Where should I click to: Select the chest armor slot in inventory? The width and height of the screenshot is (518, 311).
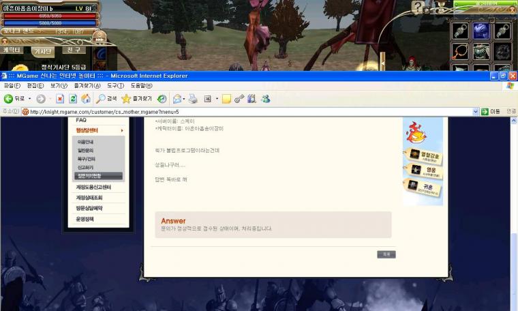pos(481,52)
